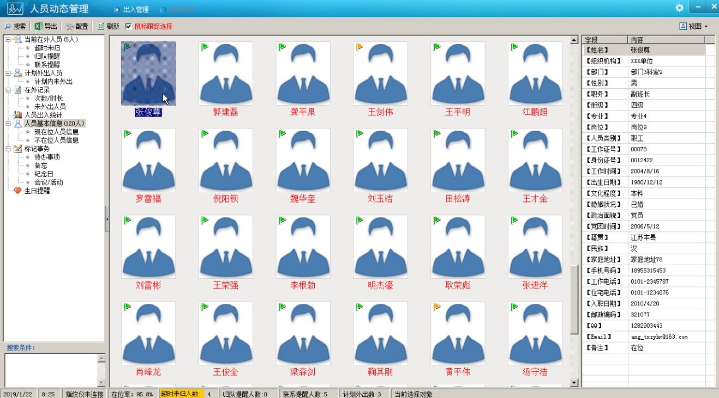Uncheck the 鼠标跟踪选择 checkbox

pyautogui.click(x=128, y=26)
